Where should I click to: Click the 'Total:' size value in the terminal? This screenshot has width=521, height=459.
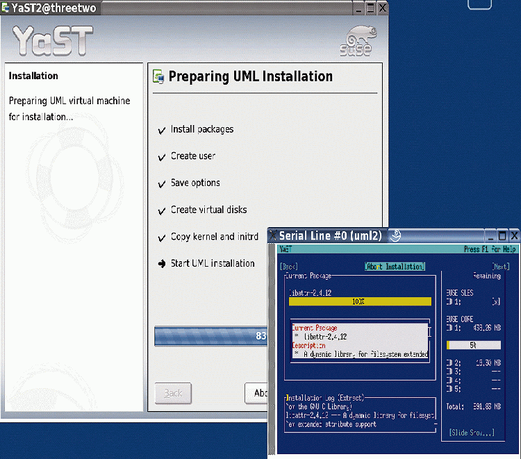[487, 406]
